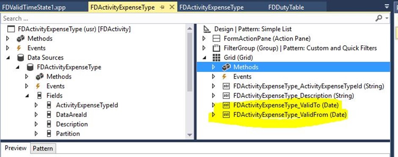Click the pin icon on FDActivityExpenseType tab
The width and height of the screenshot is (398, 157).
click(x=162, y=8)
